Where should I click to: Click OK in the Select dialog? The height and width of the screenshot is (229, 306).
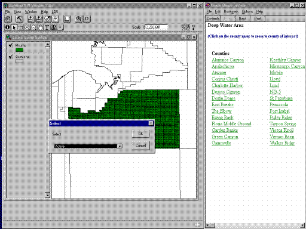click(140, 134)
